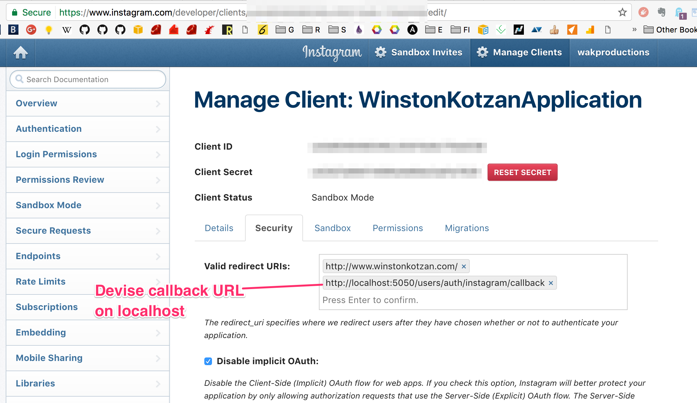Click the secure padlock in address bar
Image resolution: width=697 pixels, height=403 pixels.
(x=14, y=12)
